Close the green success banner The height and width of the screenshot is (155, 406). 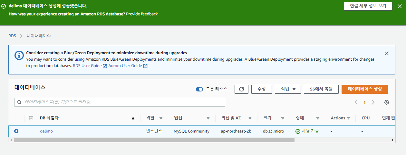pos(400,6)
